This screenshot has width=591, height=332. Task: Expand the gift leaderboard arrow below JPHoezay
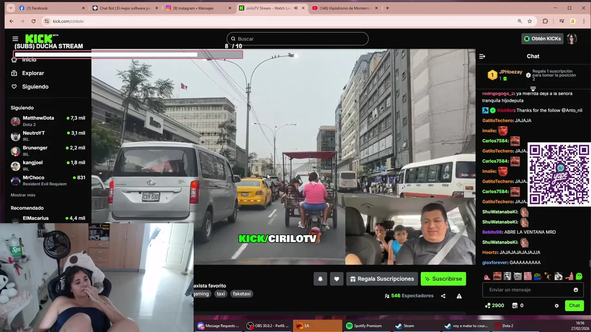(x=533, y=89)
